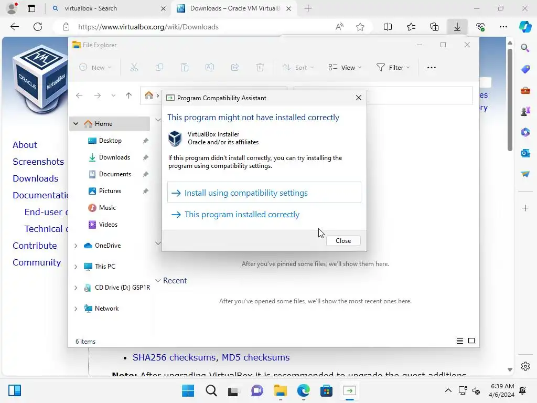Choose Install using compatibility settings
This screenshot has height=403, width=537.
[x=264, y=193]
